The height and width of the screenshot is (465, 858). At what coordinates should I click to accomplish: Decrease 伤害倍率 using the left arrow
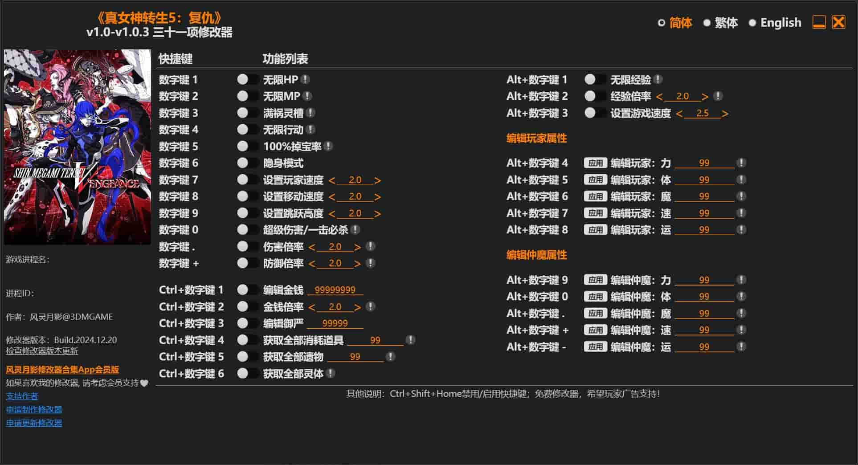point(312,247)
